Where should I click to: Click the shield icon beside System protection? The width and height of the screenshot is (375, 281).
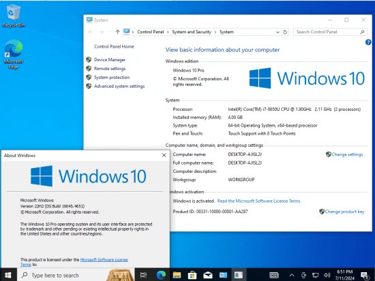(x=89, y=78)
